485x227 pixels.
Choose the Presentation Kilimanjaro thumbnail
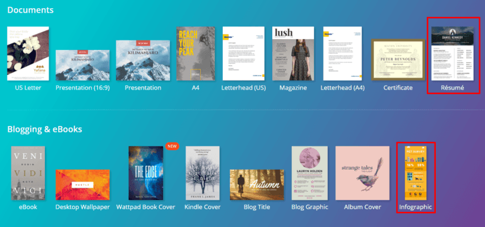pos(143,61)
